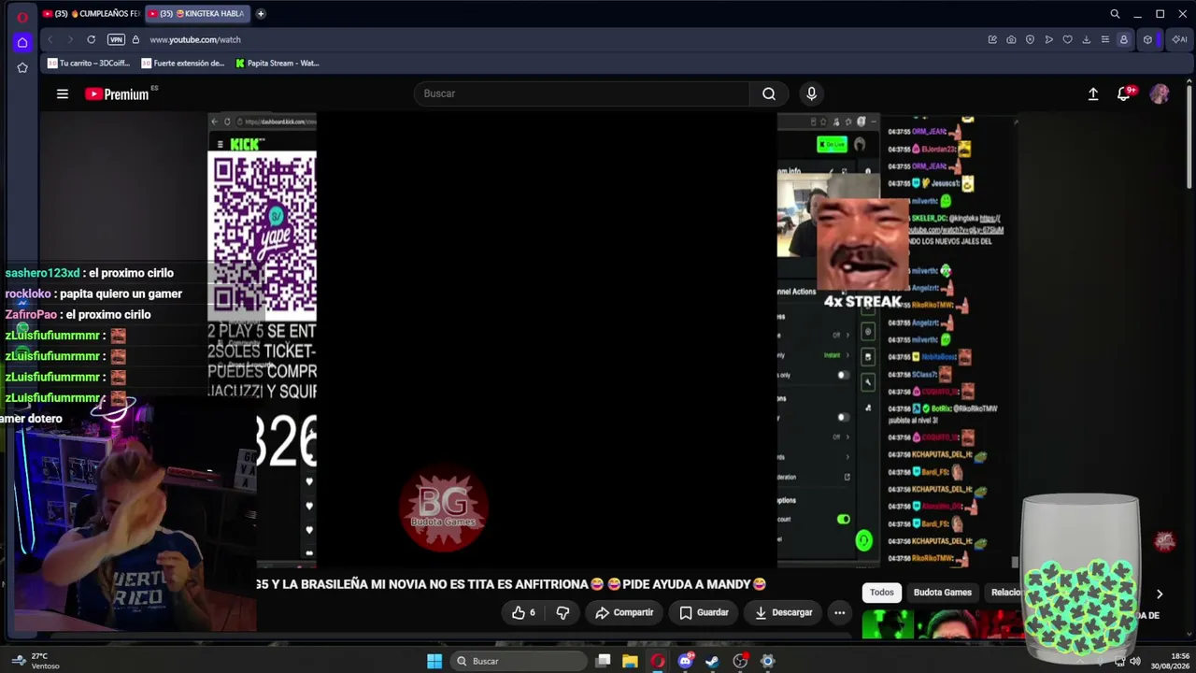Image resolution: width=1196 pixels, height=673 pixels.
Task: Open the Opera menu logo
Action: click(22, 16)
